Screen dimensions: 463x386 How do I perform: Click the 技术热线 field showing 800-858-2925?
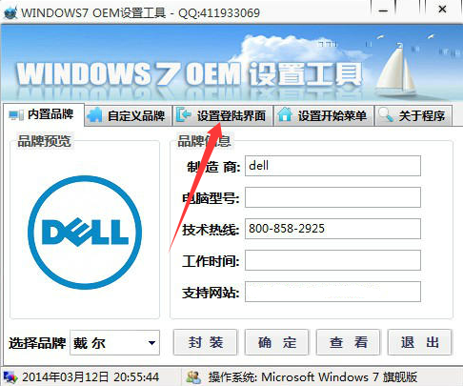[332, 229]
